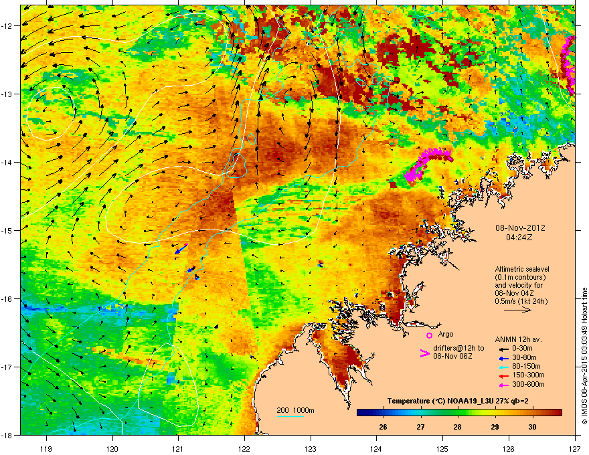Screen dimensions: 589x455
Task: Click the 'Altimetric sealevel' description text
Action: (522, 269)
